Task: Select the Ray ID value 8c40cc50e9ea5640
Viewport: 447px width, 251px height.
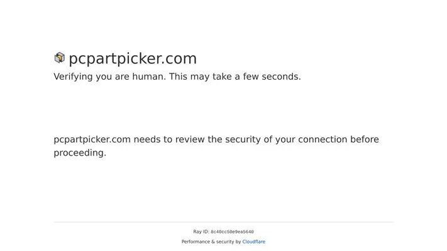Action: tap(232, 232)
